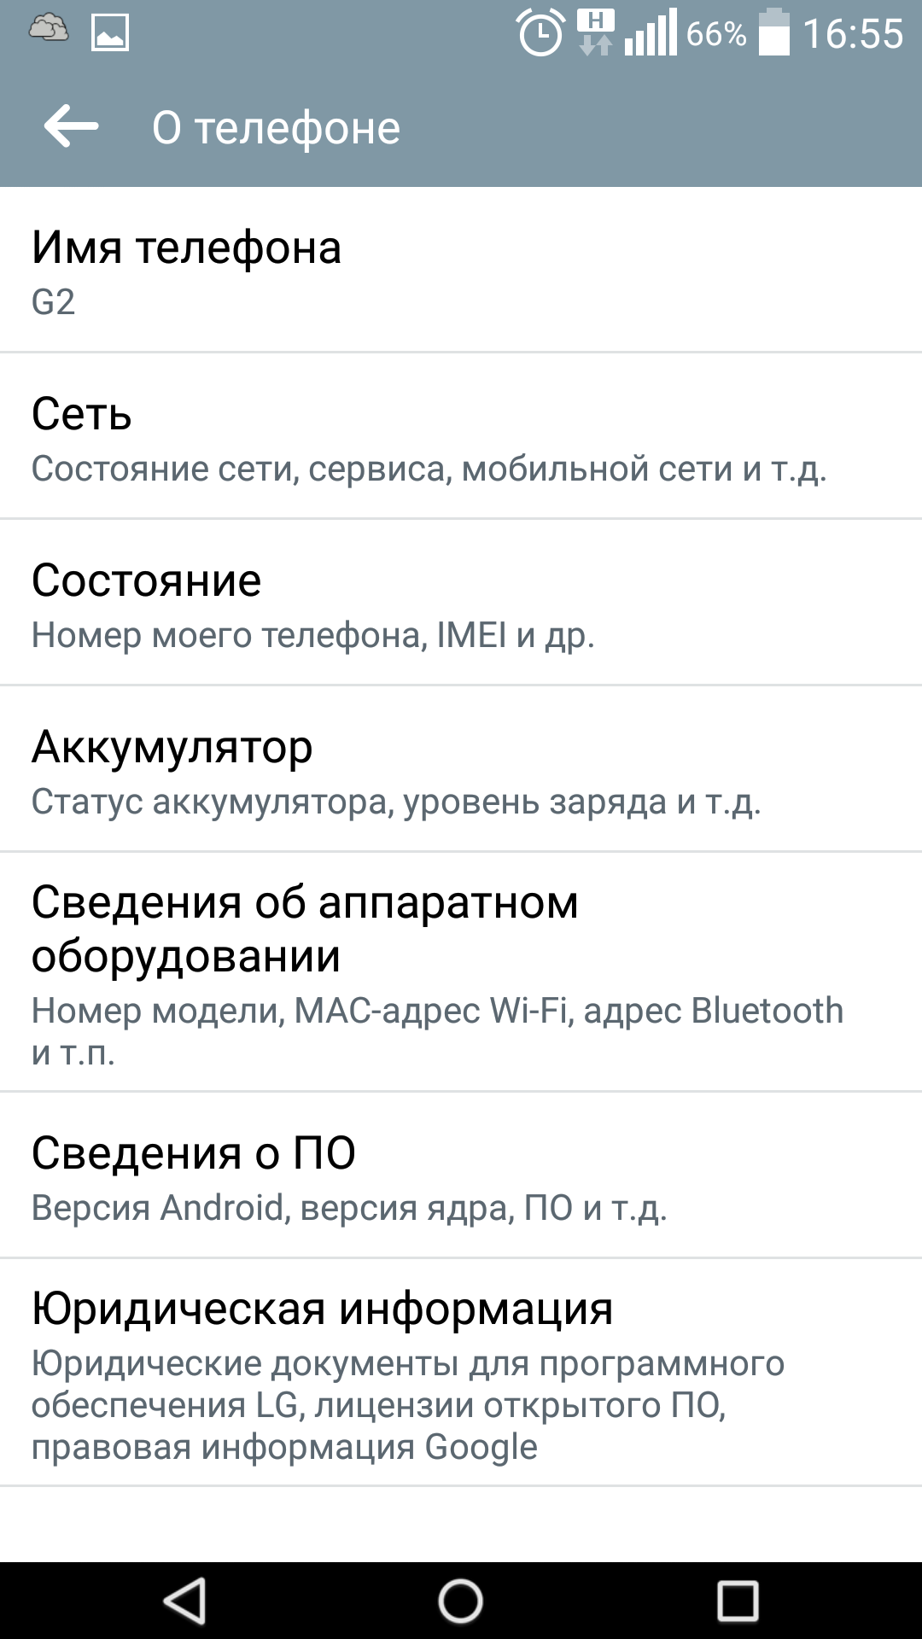The width and height of the screenshot is (922, 1639).
Task: Open Сведения о ПО
Action: pos(461,1175)
